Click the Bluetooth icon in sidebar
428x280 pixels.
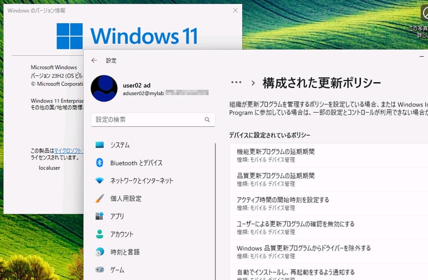point(100,163)
